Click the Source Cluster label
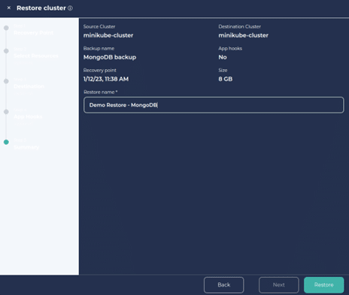This screenshot has height=295, width=349. (99, 26)
